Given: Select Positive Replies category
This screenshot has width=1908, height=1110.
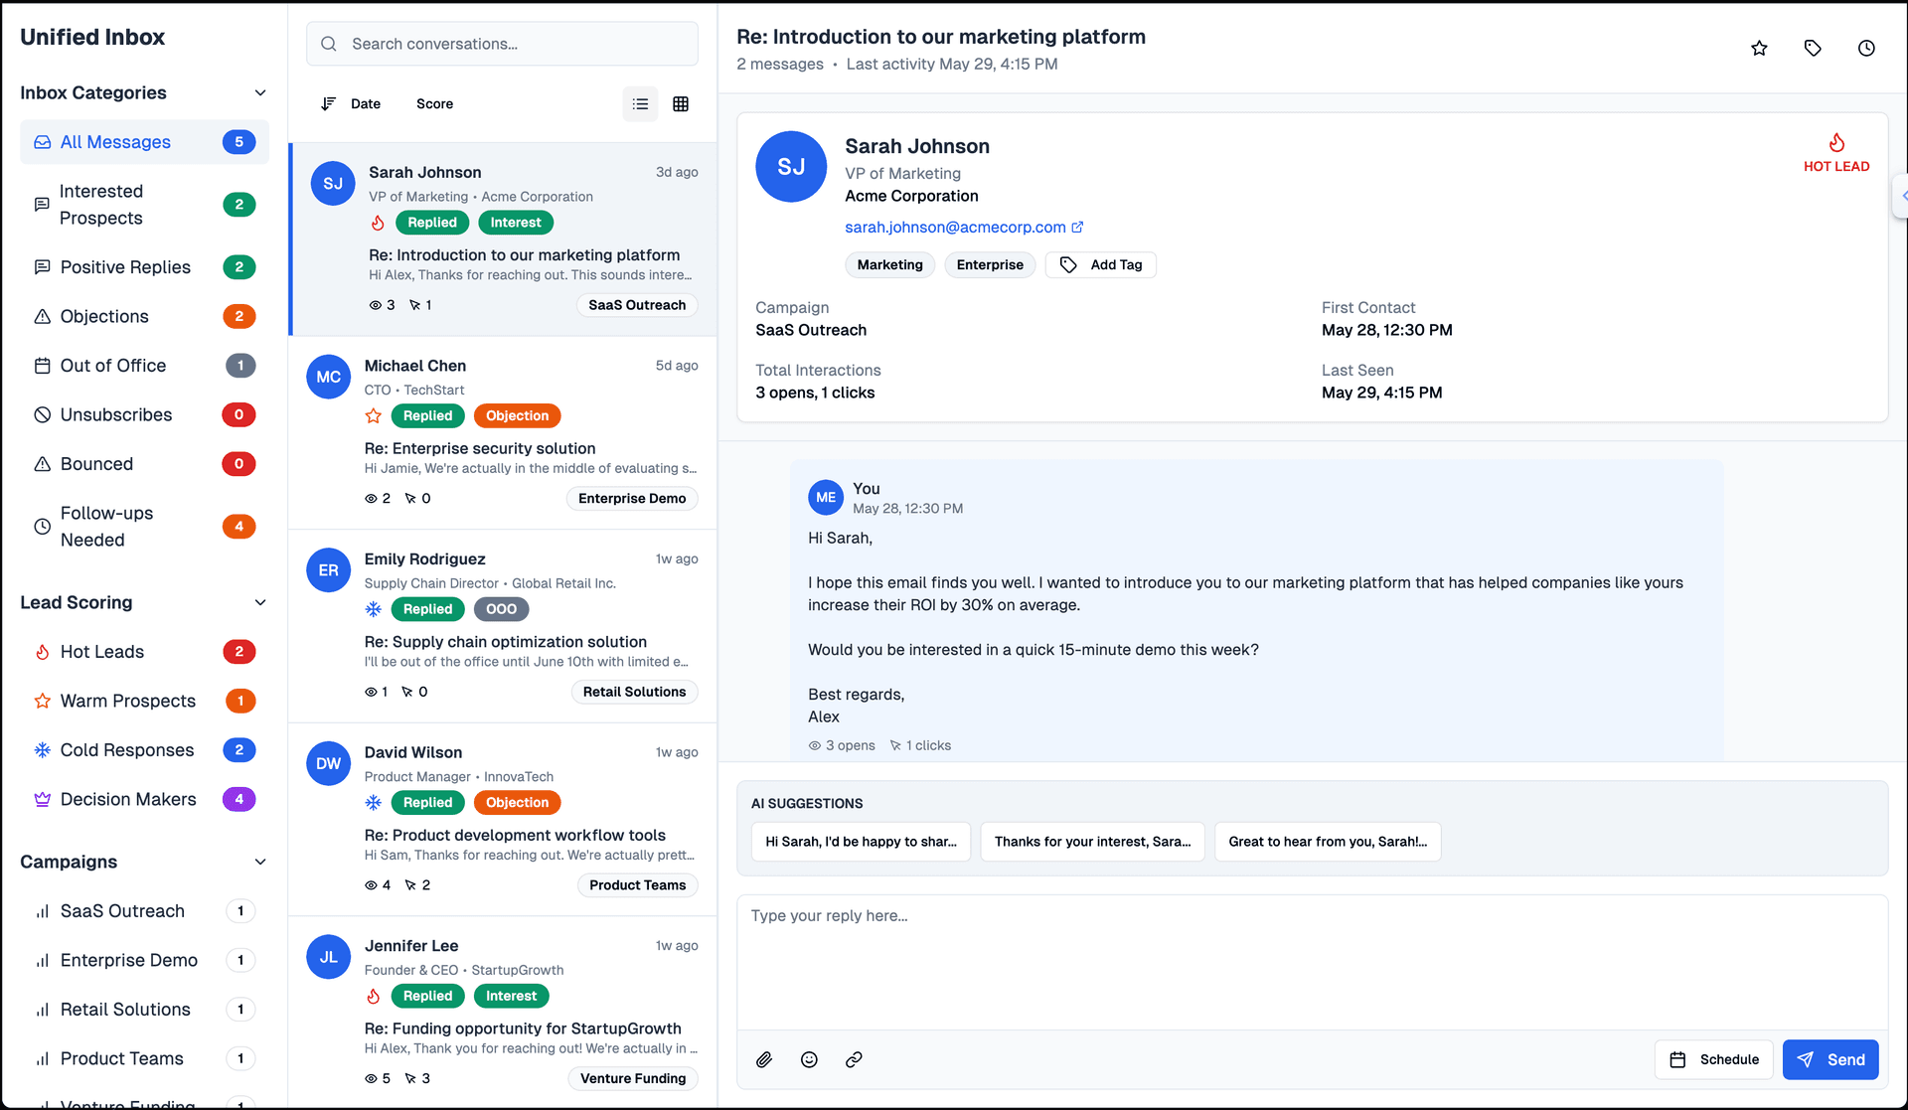Looking at the screenshot, I should tap(144, 266).
